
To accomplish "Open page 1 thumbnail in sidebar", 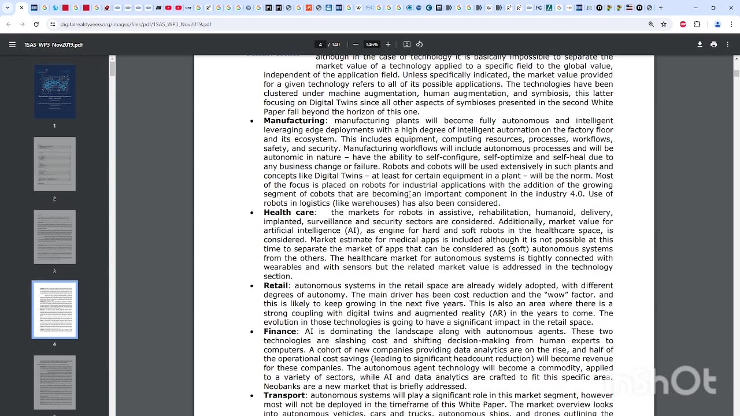I will 54,91.
